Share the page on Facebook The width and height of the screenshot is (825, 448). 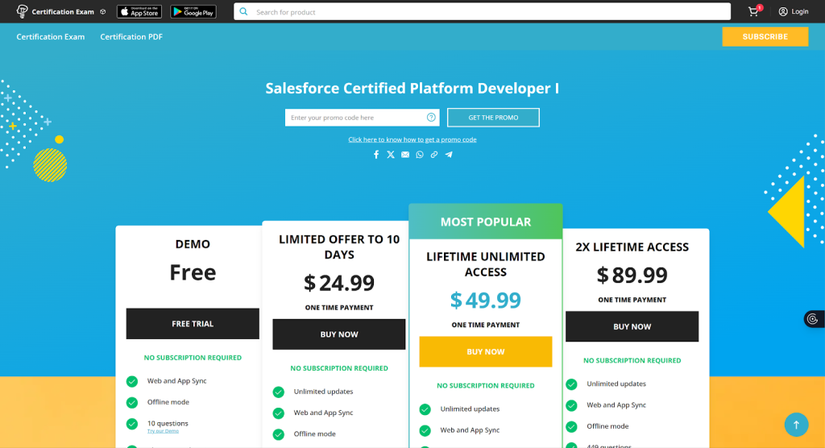point(376,155)
